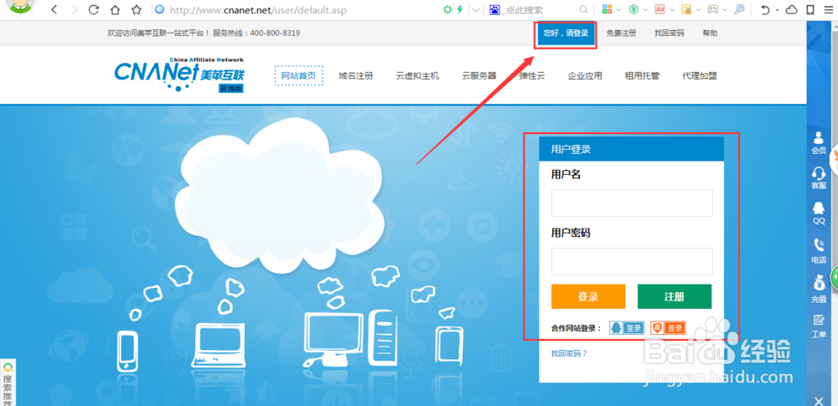The image size is (838, 406).
Task: Log in with orange shield partner button
Action: coord(668,328)
